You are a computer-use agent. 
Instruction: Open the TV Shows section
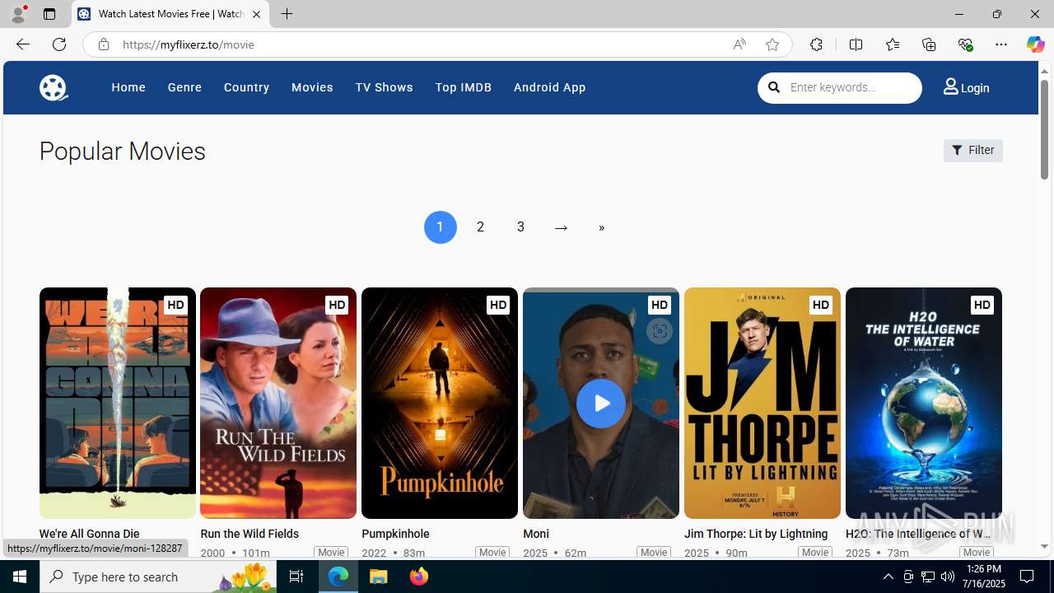(x=384, y=87)
